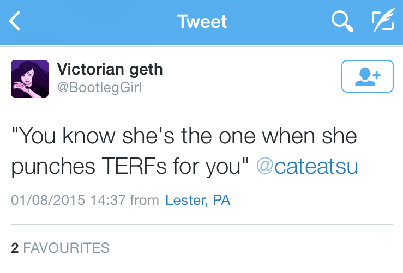
Task: Click the word FAVOURITES
Action: (67, 248)
